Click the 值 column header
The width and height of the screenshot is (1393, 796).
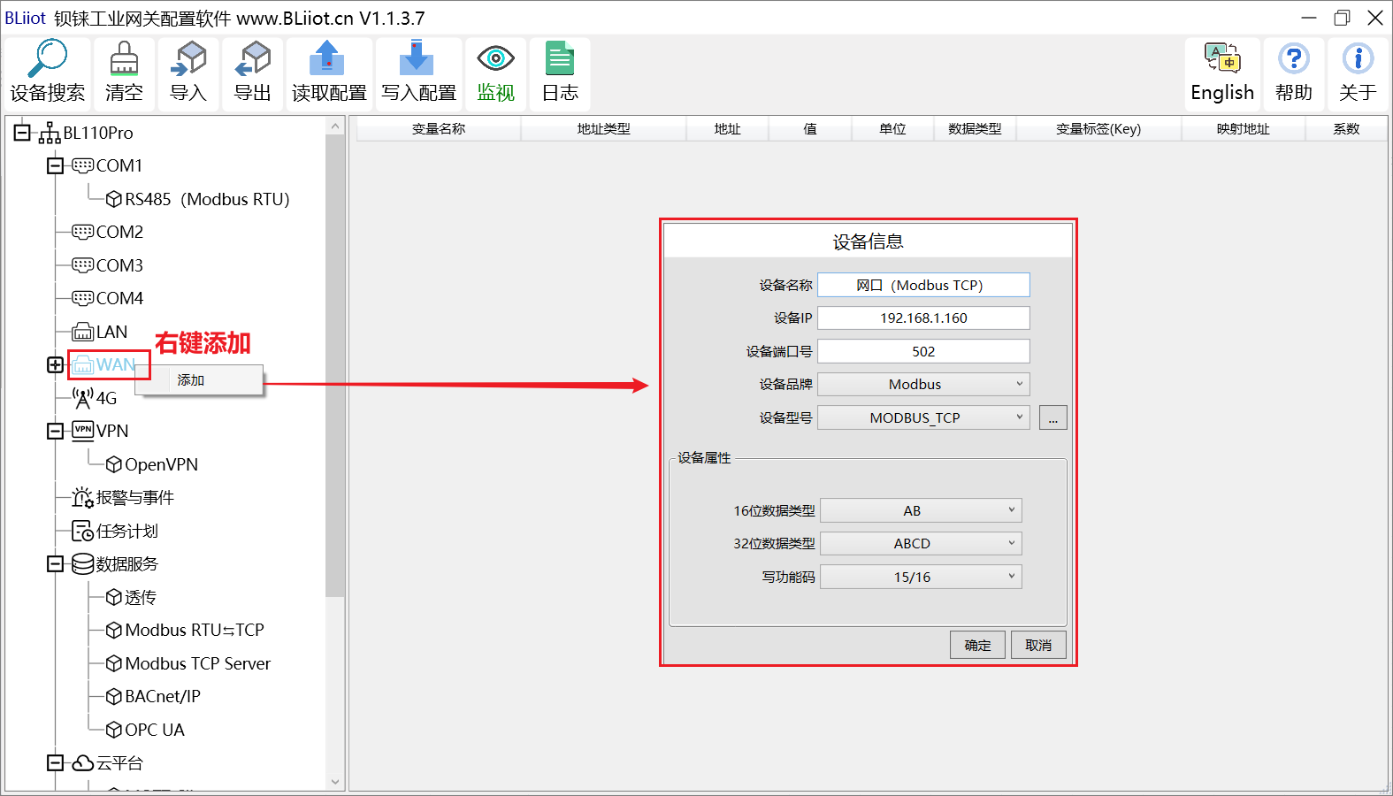tap(810, 129)
